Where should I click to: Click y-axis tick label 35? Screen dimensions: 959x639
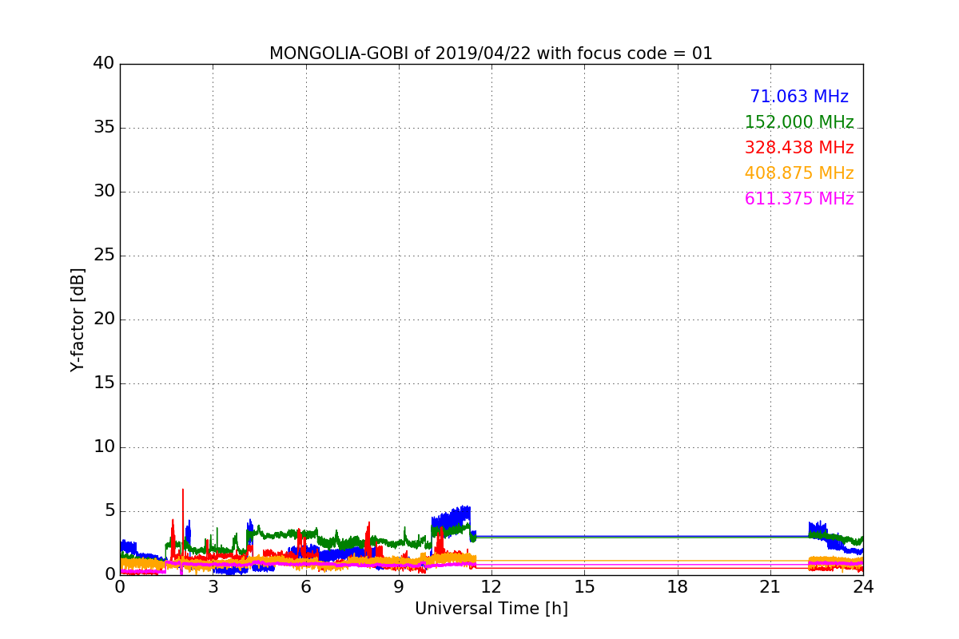[x=104, y=128]
